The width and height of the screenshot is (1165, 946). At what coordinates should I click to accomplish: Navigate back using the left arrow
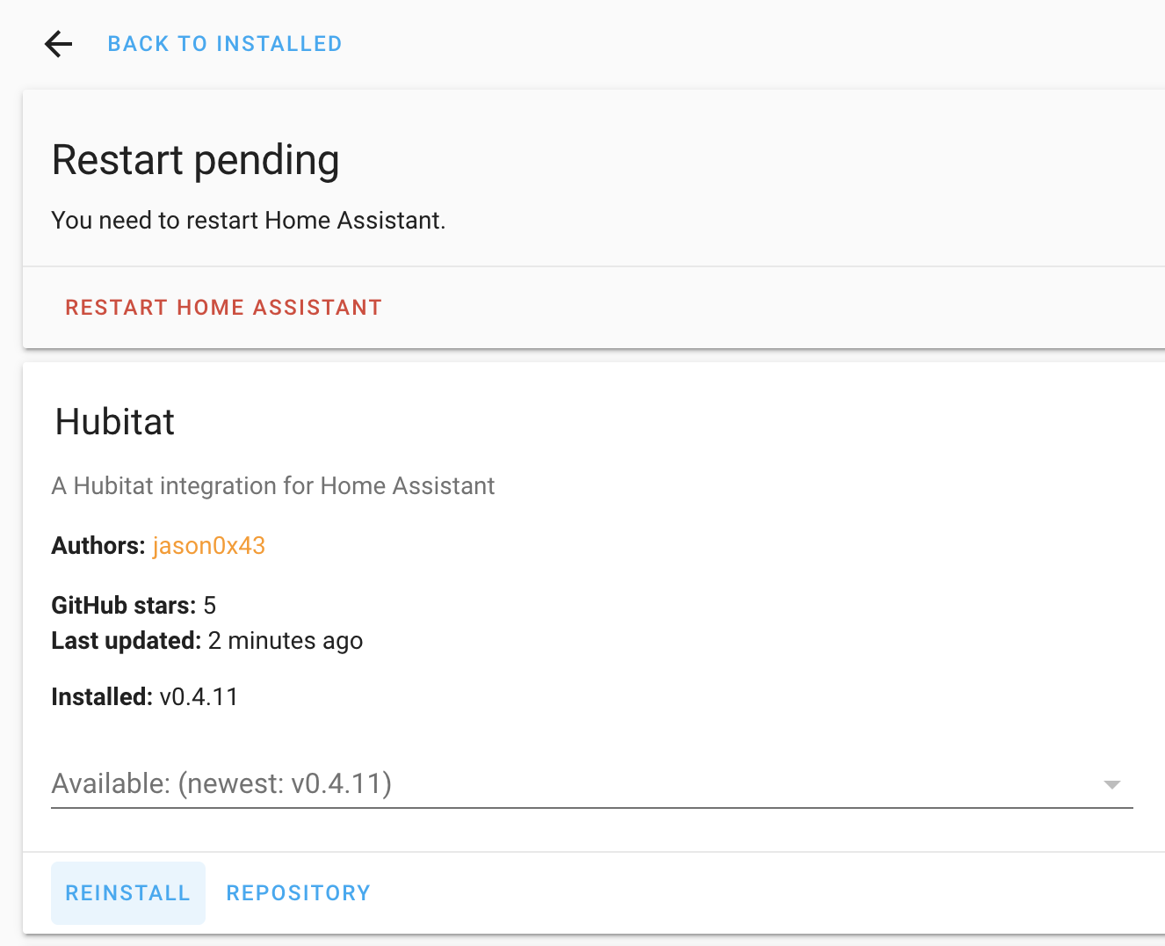pyautogui.click(x=58, y=43)
